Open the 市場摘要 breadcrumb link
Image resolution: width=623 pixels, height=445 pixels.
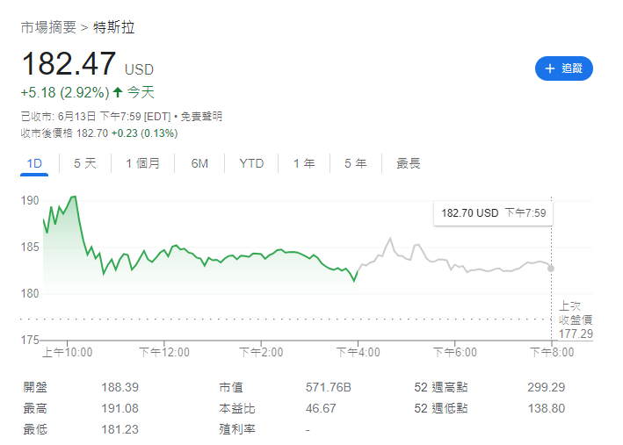click(47, 27)
